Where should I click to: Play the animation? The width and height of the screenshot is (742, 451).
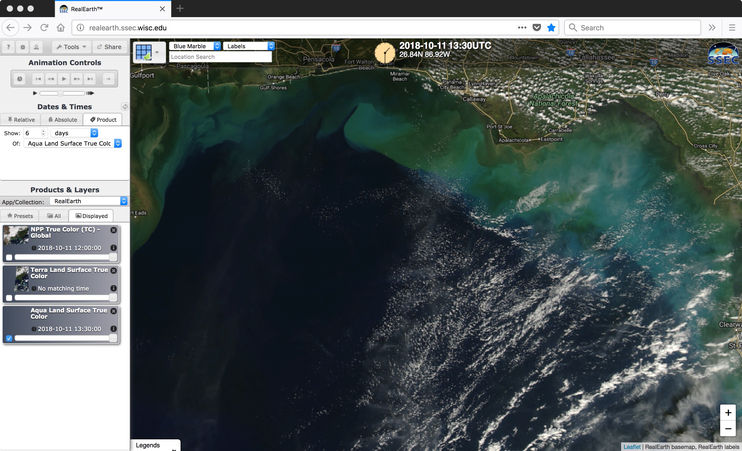click(64, 79)
